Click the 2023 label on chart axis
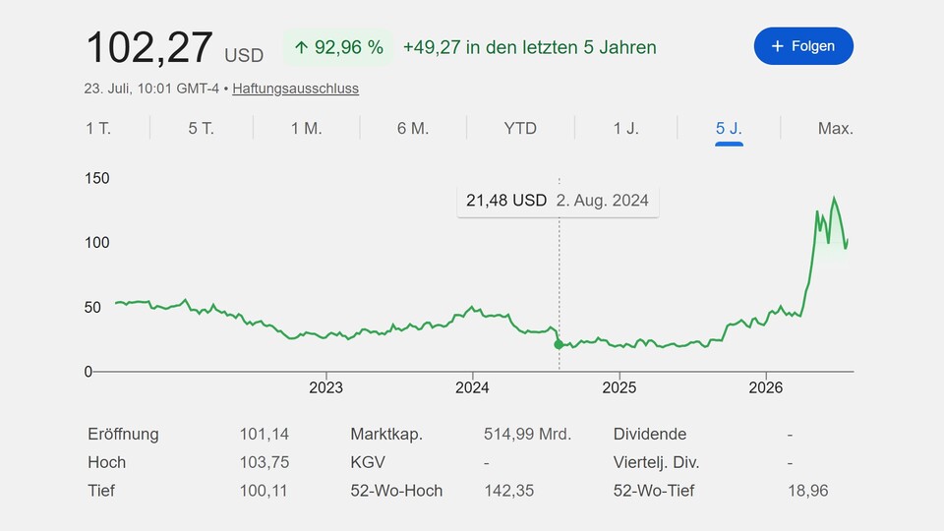The image size is (944, 531). [325, 387]
